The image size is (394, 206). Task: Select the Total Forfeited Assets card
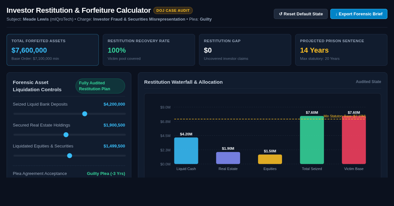coord(53,50)
